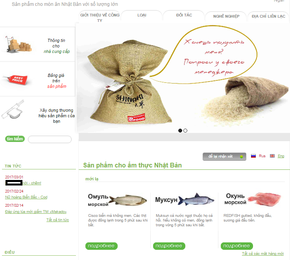Select the first slide dot of the banner

tap(180, 131)
